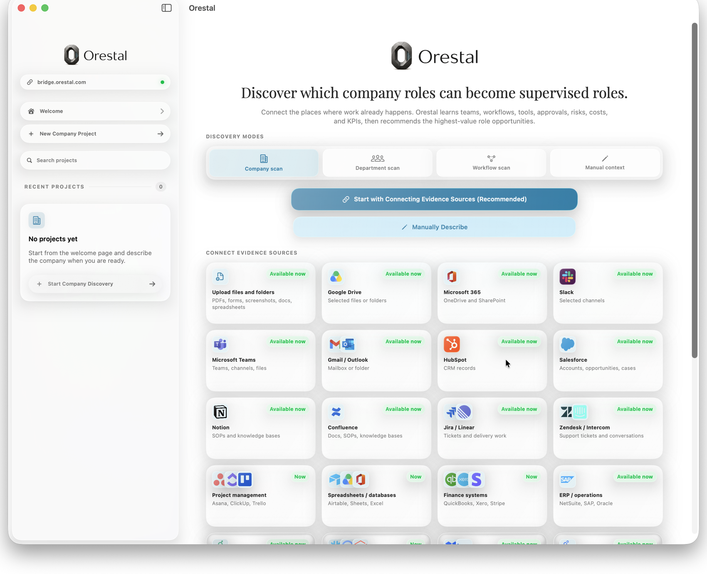Click the ClickUp icon in Project management
707x574 pixels.
click(232, 479)
